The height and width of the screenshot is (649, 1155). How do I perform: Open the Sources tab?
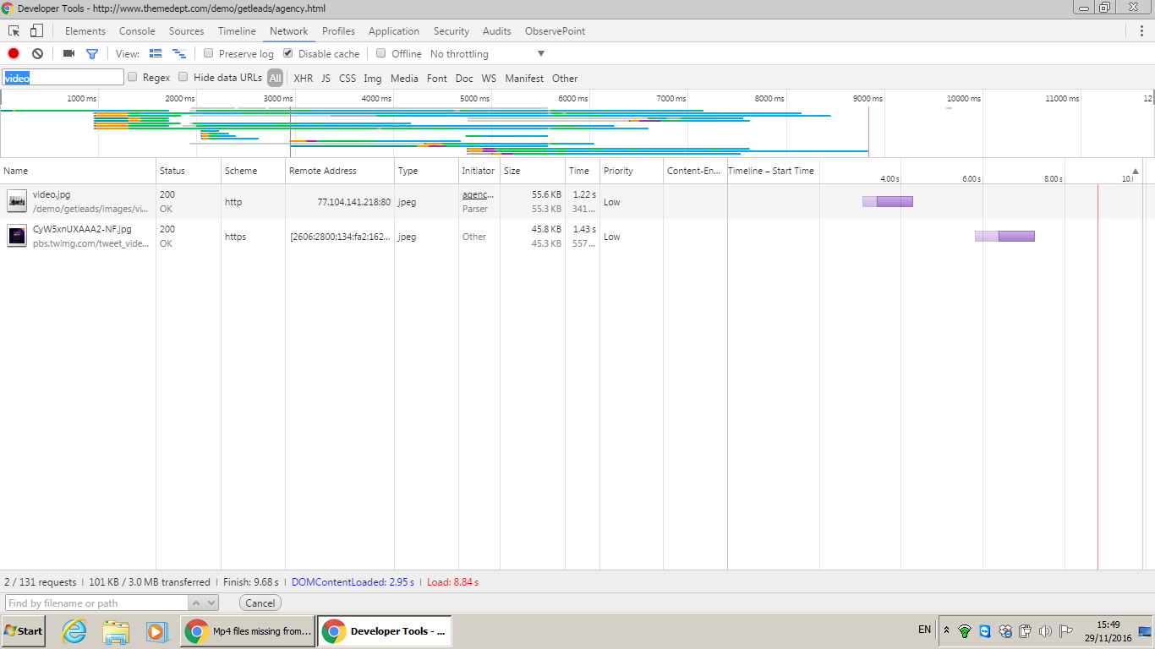pyautogui.click(x=186, y=31)
